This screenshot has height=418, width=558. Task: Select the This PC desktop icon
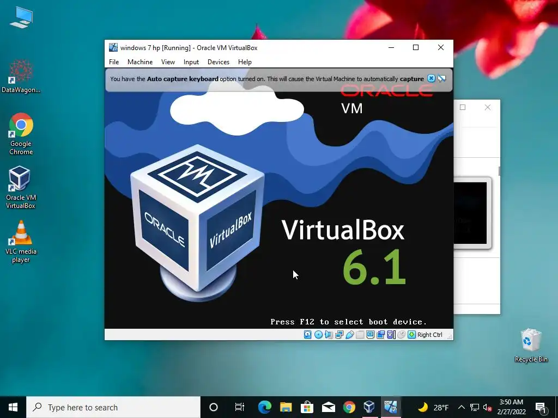click(x=21, y=17)
